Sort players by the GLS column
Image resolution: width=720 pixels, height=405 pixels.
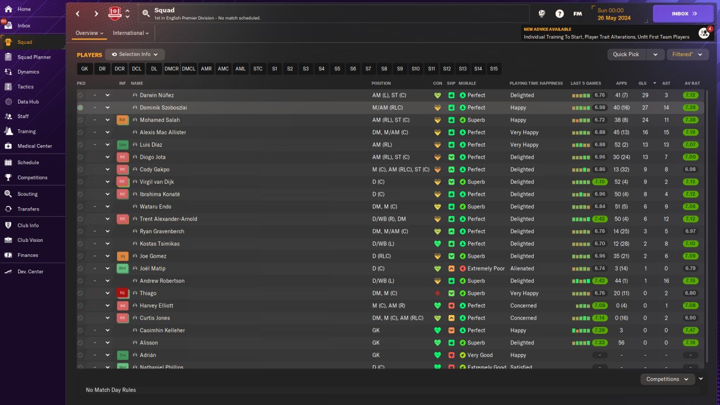[x=642, y=83]
